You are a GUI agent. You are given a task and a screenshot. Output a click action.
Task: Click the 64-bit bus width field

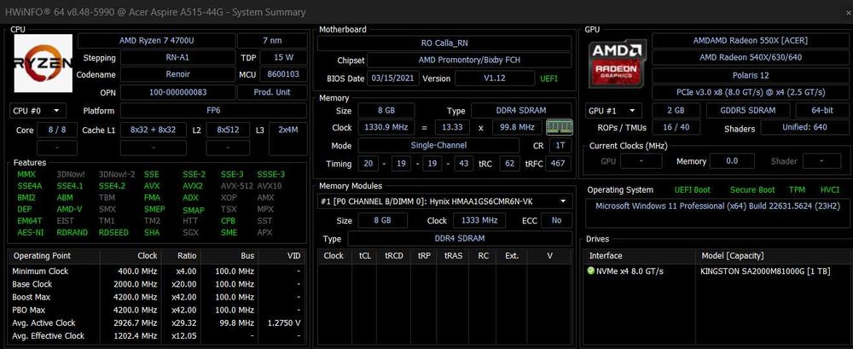point(821,111)
